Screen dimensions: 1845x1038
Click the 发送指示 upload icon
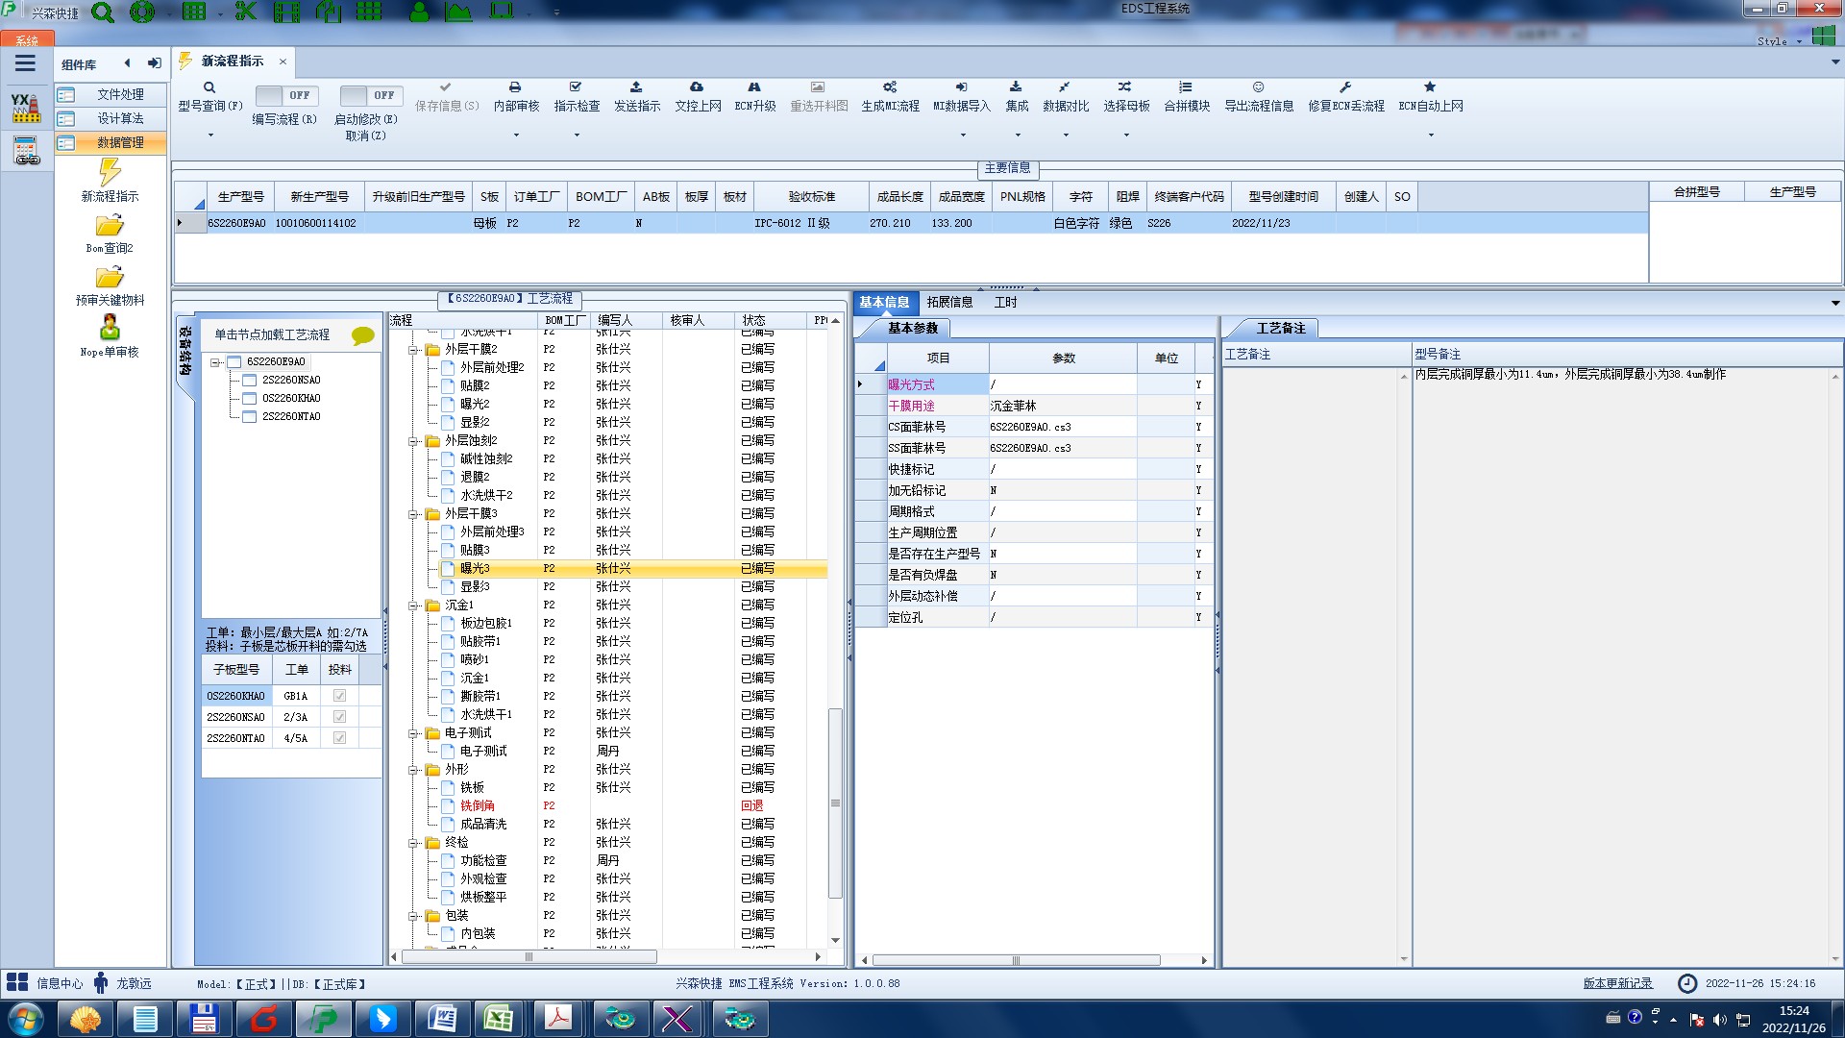coord(636,87)
